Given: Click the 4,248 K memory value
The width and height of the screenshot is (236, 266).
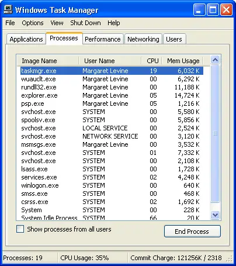Looking at the screenshot, I should (189, 177).
